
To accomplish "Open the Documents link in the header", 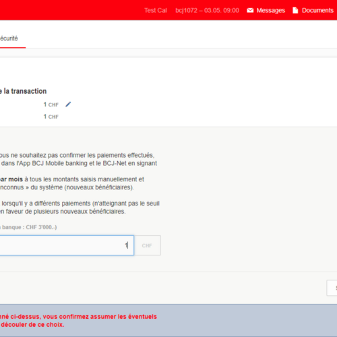I will (317, 10).
